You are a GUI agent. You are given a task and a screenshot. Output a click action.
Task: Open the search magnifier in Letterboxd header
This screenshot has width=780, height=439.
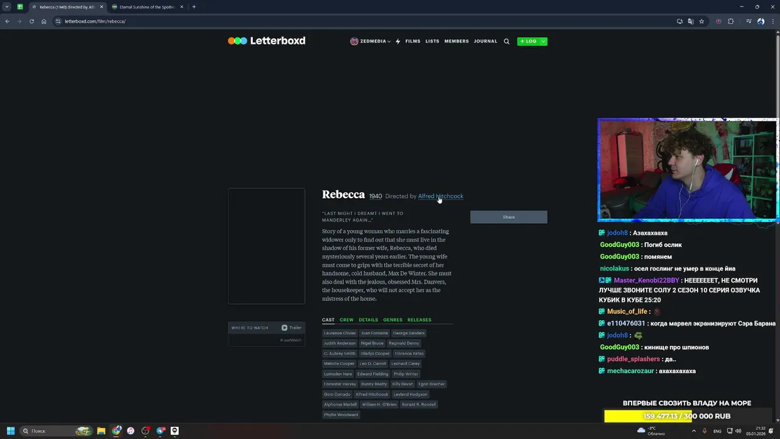pyautogui.click(x=506, y=41)
